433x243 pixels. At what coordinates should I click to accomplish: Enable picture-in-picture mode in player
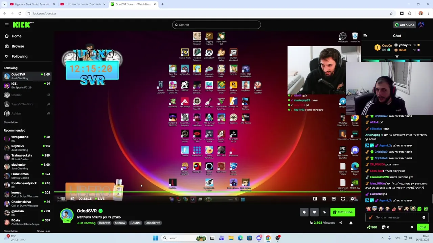pos(315,199)
